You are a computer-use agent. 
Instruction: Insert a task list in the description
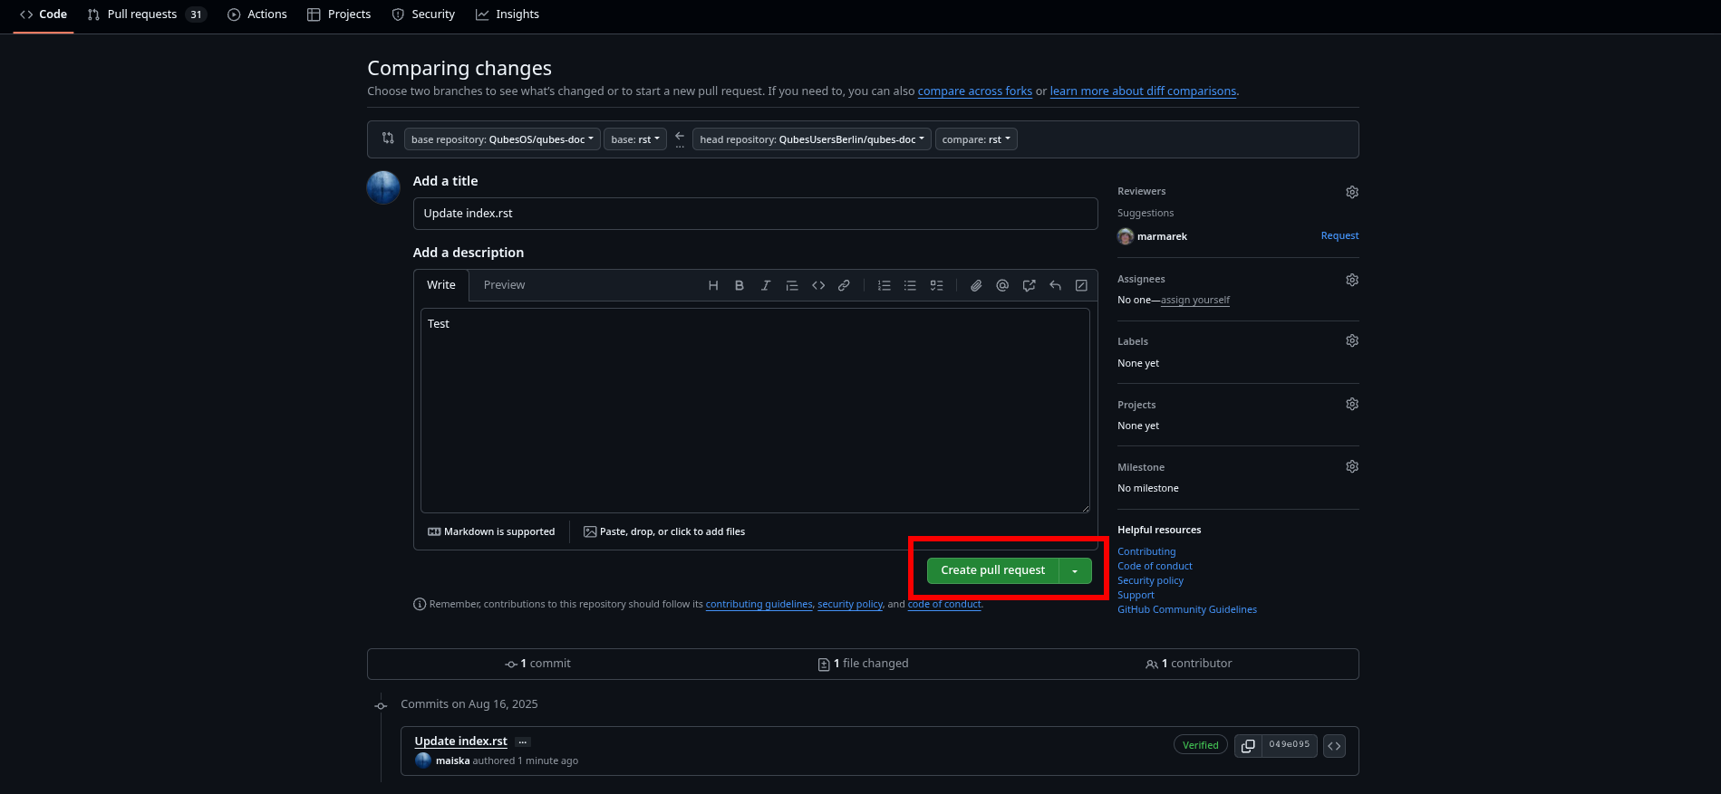pyautogui.click(x=936, y=285)
